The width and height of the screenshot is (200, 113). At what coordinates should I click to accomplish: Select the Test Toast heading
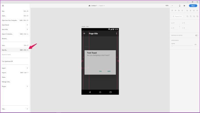(92, 53)
